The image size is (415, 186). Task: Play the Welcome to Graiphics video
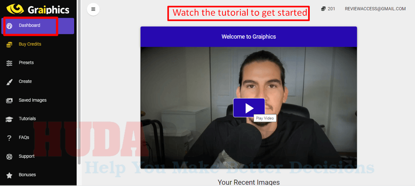[x=249, y=108]
